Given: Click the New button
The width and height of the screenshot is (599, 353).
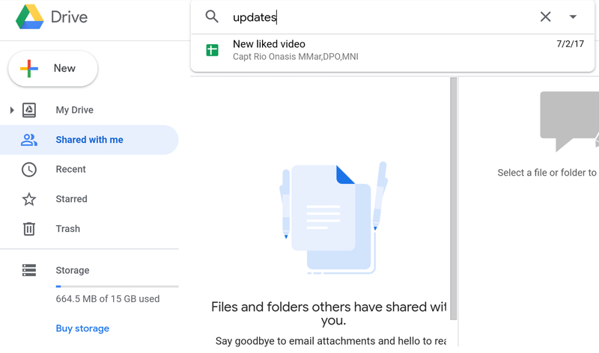Looking at the screenshot, I should (53, 68).
